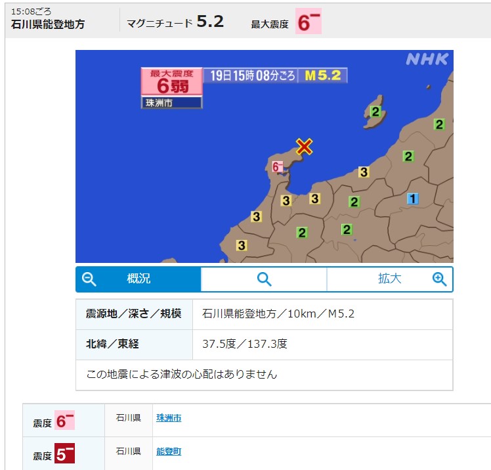The image size is (491, 470).
Task: Click the 37.5度／137.3度 coordinates cell
Action: click(x=322, y=344)
